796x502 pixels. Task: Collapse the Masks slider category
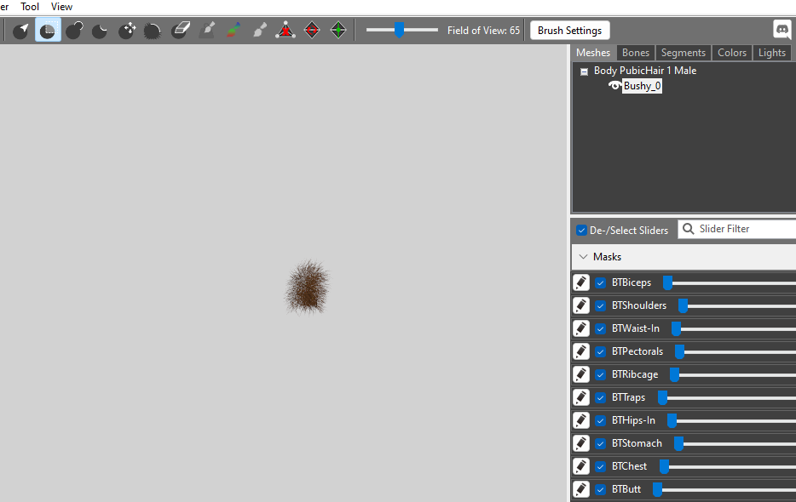click(x=583, y=257)
